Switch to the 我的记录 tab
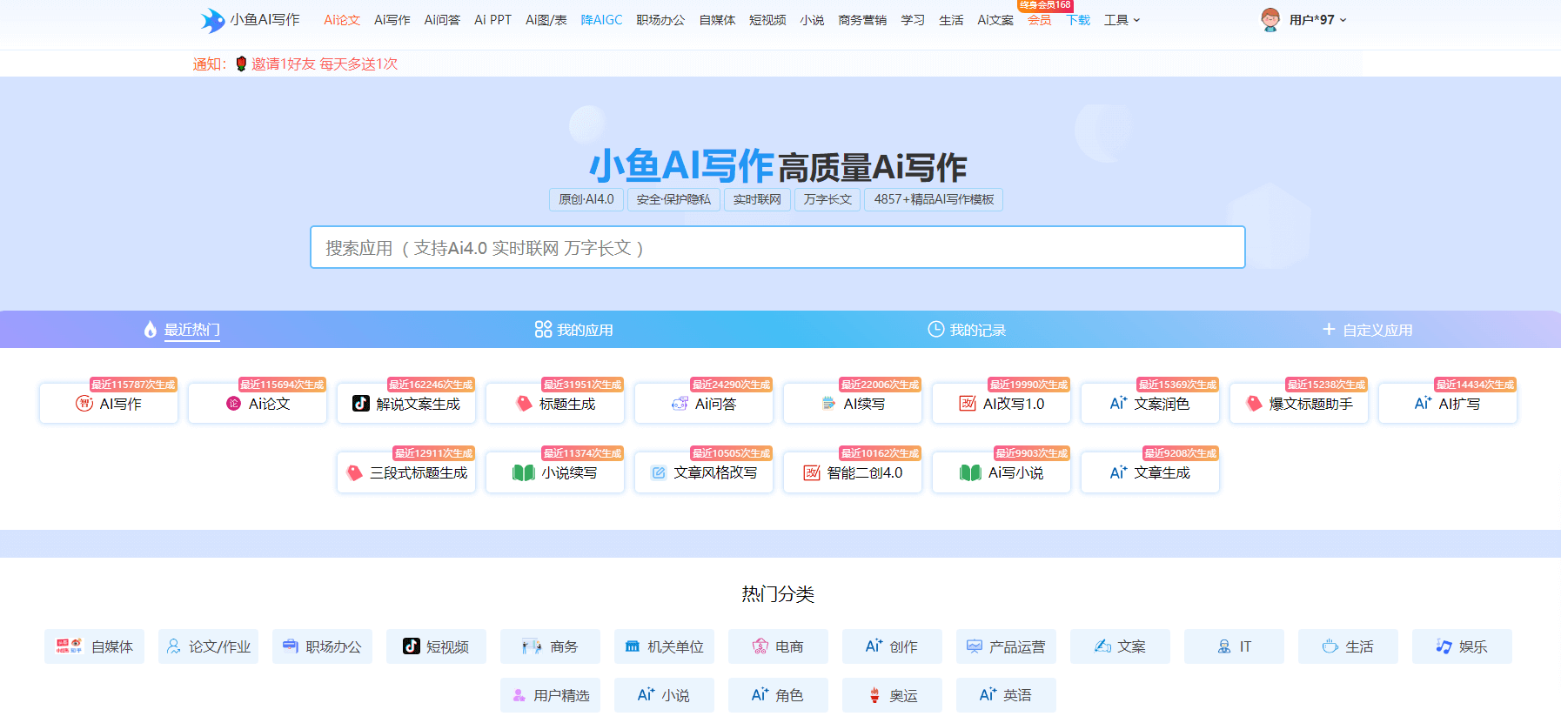Viewport: 1561px width, 723px height. (x=976, y=331)
